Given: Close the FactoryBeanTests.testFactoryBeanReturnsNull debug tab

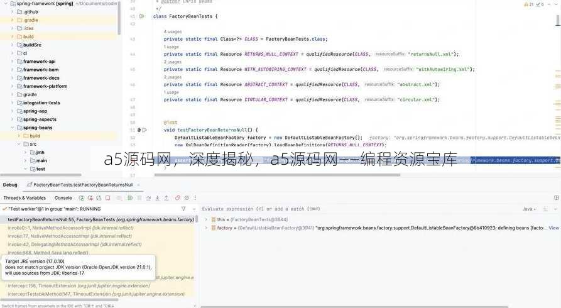Looking at the screenshot, I should coord(138,185).
